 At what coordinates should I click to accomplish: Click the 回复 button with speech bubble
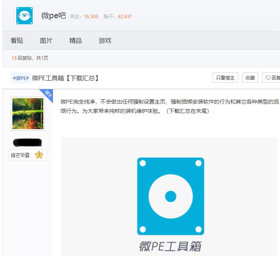271,78
